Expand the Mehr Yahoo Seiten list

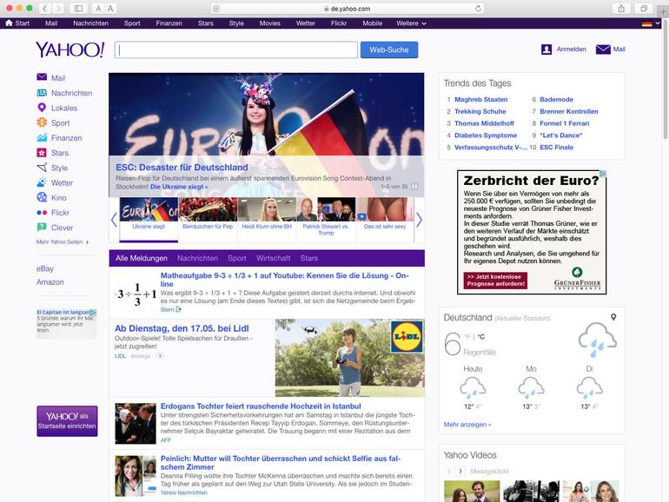pos(63,242)
